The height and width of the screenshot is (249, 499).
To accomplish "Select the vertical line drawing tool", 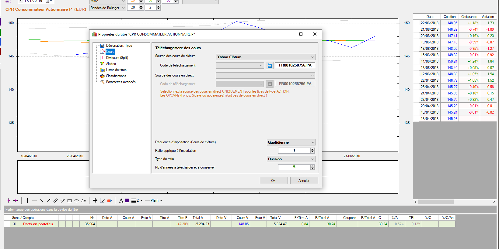I will [x=27, y=200].
